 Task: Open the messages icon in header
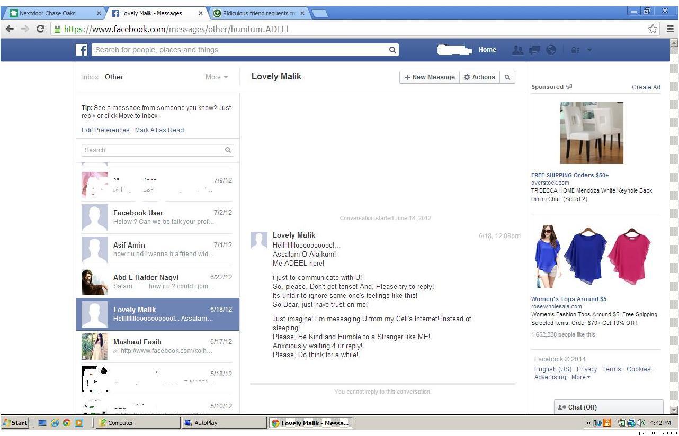click(x=534, y=50)
